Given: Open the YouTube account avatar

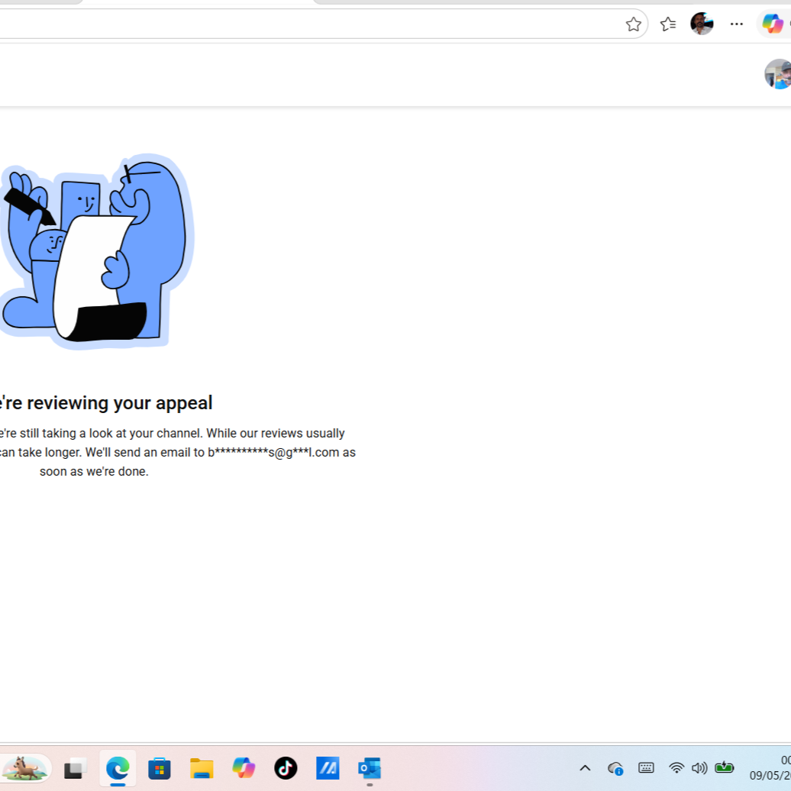Looking at the screenshot, I should 778,73.
